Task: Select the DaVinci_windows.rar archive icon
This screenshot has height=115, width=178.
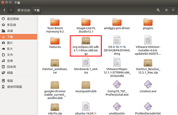Action: click(x=55, y=63)
